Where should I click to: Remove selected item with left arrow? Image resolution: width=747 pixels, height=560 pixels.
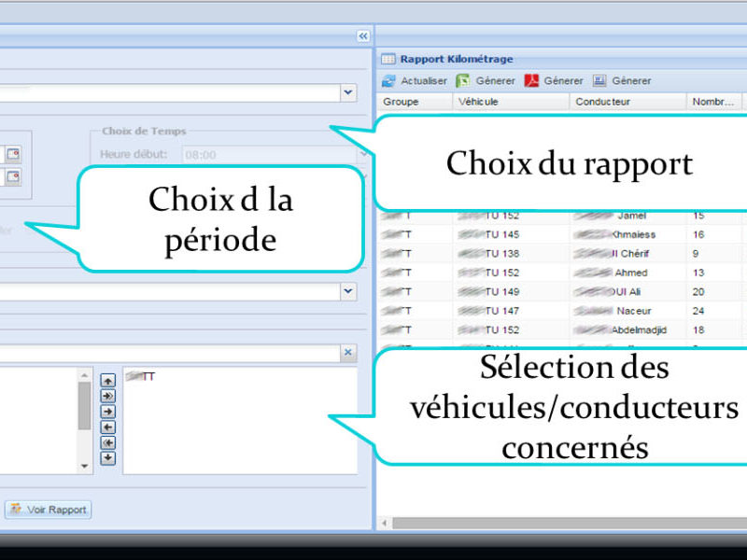108,427
